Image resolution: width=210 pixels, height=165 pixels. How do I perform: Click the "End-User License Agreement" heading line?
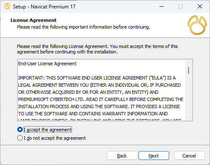point(47,64)
